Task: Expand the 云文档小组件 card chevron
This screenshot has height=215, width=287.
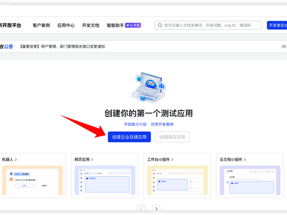Action: [x=245, y=160]
